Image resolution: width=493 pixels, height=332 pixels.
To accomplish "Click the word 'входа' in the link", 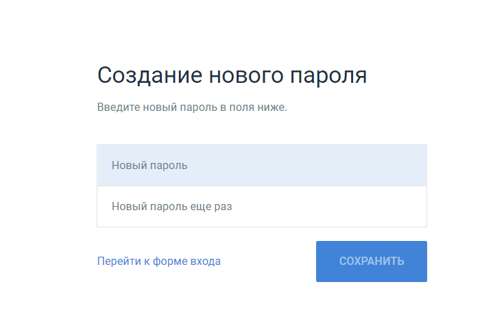I will click(204, 261).
